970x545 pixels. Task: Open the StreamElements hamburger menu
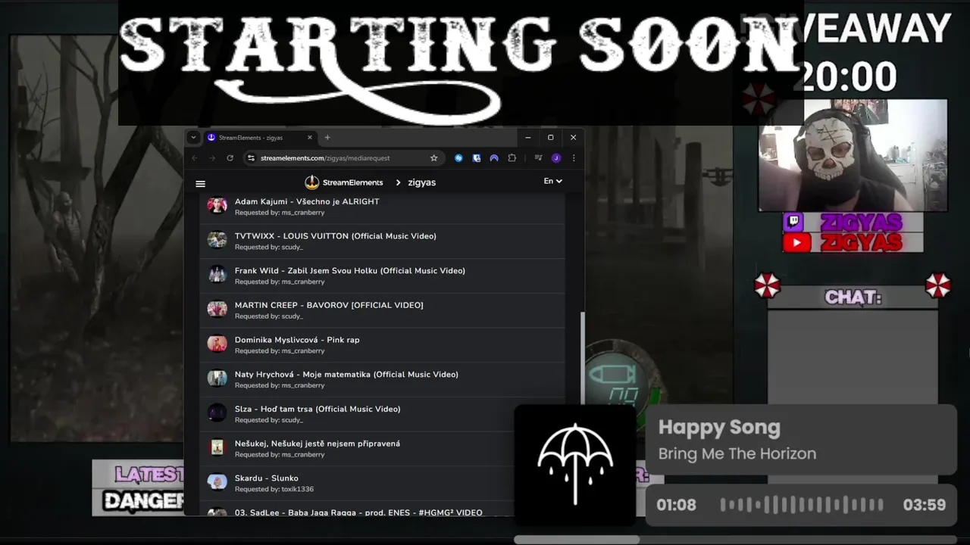pos(200,183)
